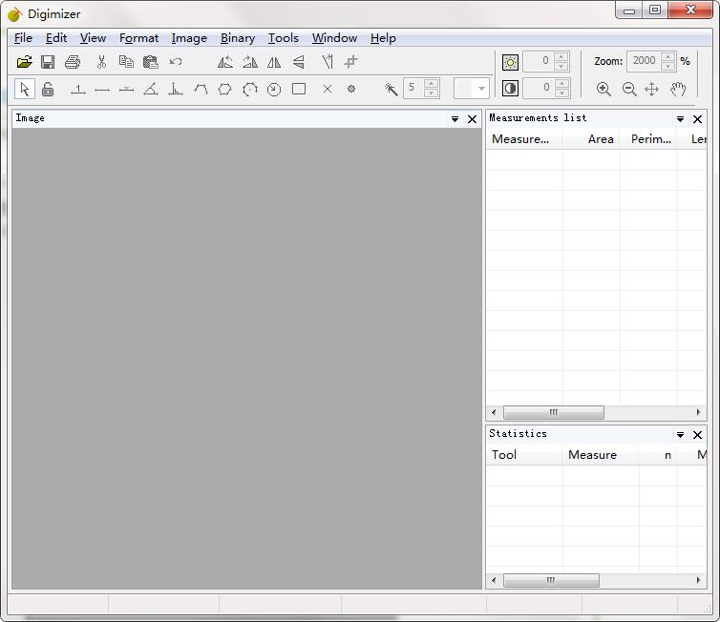Screen dimensions: 720x622
Task: Open the Window menu
Action: tap(334, 38)
